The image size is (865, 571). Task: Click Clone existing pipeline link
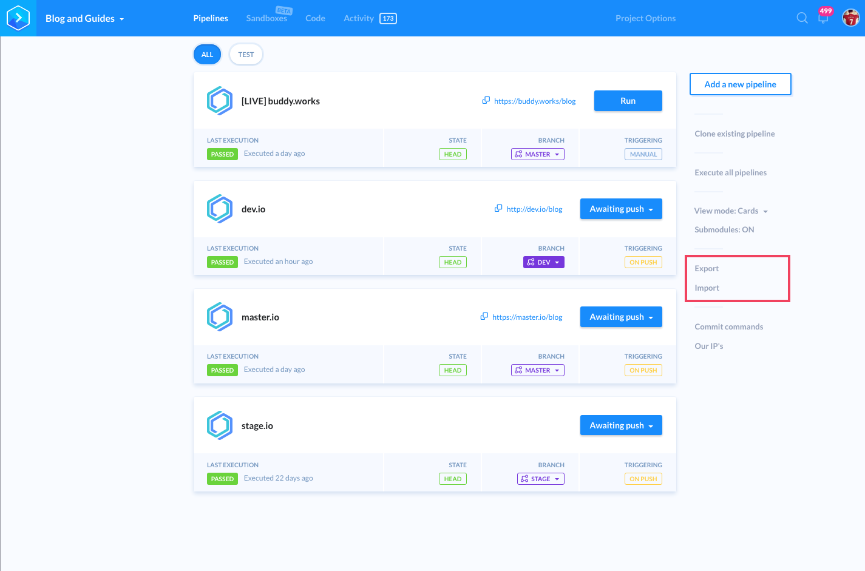pos(734,133)
